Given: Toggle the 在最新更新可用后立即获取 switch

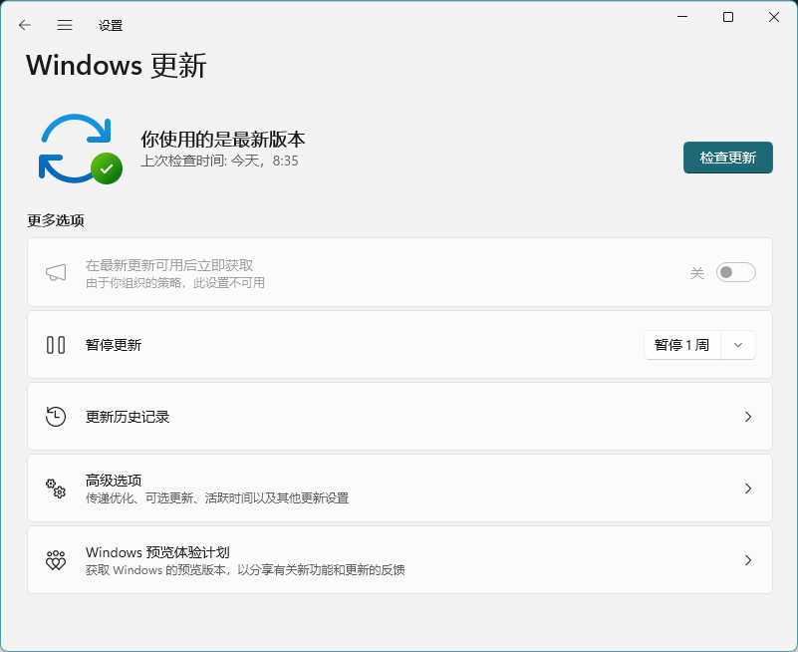Looking at the screenshot, I should pos(735,272).
